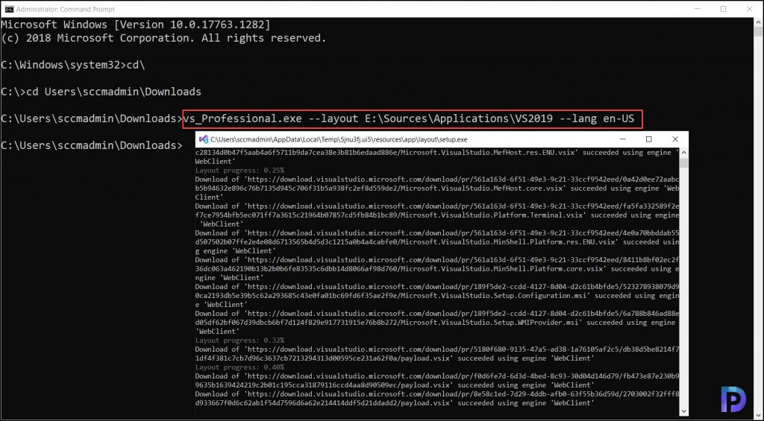Close the Administrator Command Prompt window
This screenshot has width=764, height=421.
pos(749,9)
